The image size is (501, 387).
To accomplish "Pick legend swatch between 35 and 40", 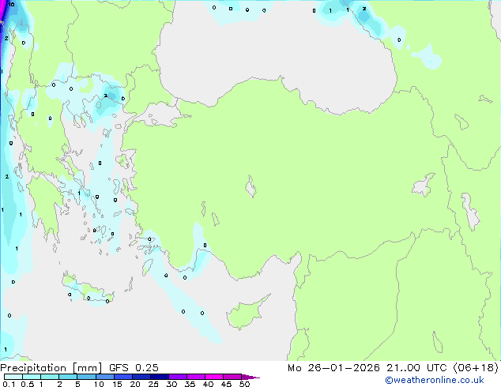I will pyautogui.click(x=196, y=377).
